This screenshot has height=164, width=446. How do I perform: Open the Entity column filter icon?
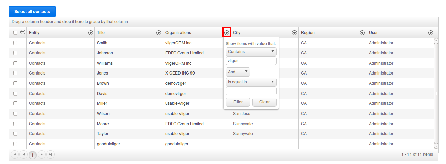90,33
